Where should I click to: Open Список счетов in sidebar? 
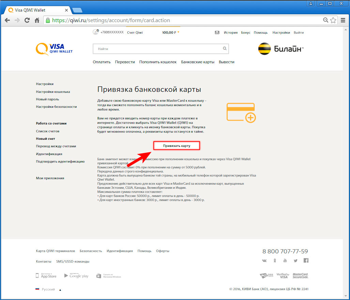pos(48,131)
